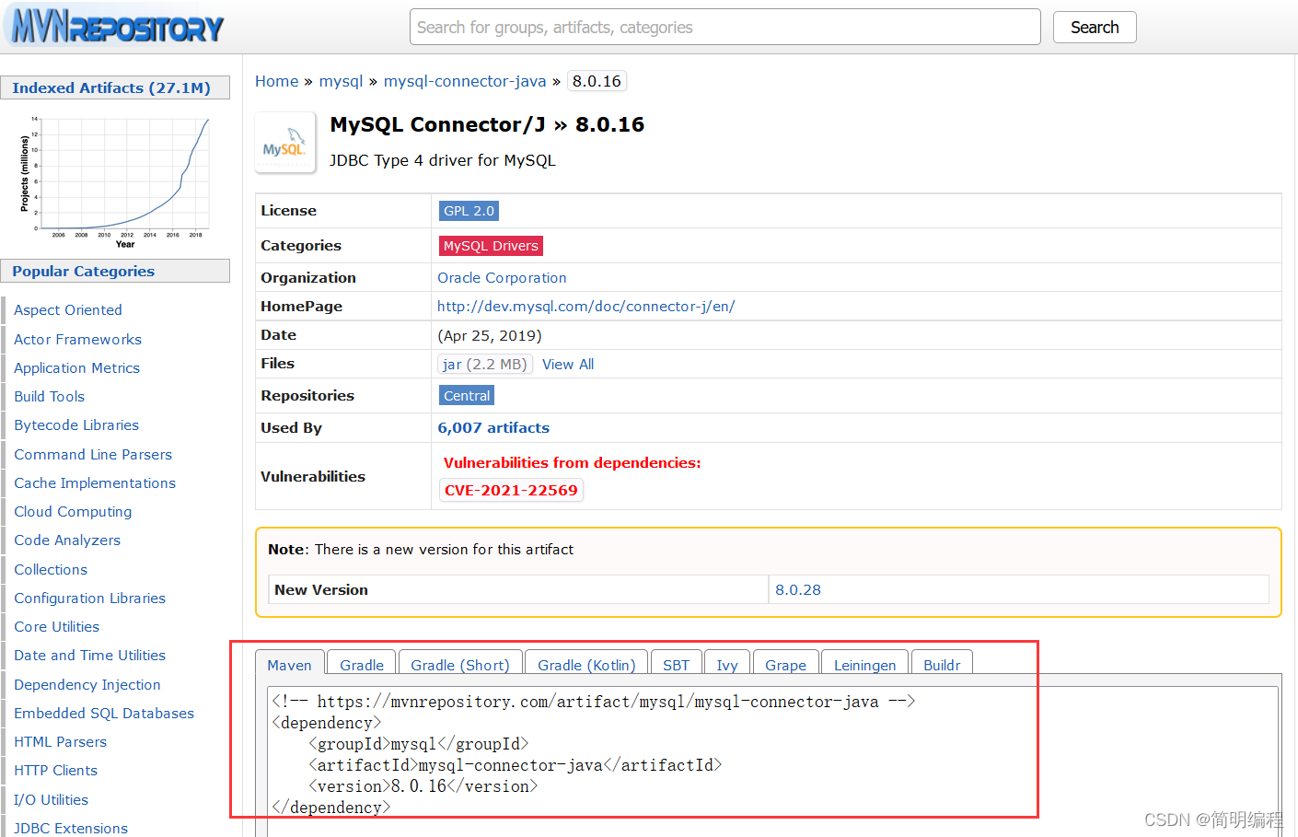Click the MySQL artifact logo icon
This screenshot has width=1298, height=837.
(x=284, y=144)
